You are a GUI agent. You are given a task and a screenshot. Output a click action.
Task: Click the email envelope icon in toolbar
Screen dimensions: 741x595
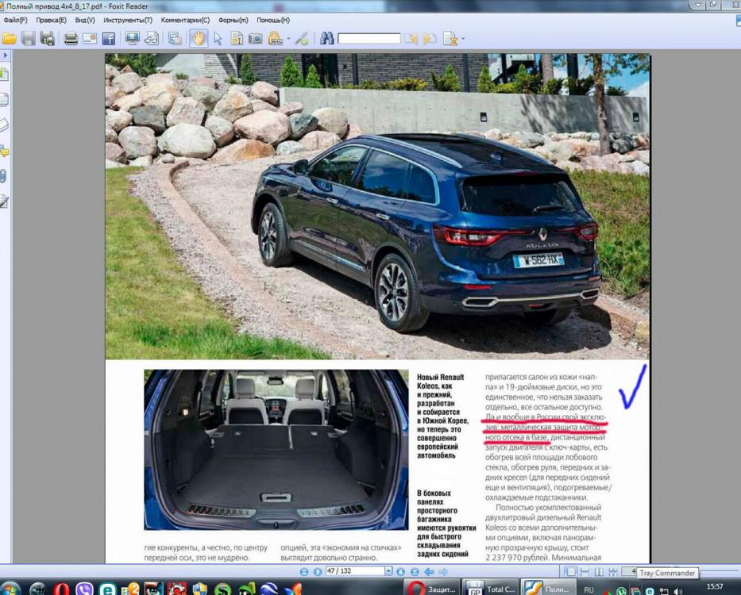coord(90,39)
